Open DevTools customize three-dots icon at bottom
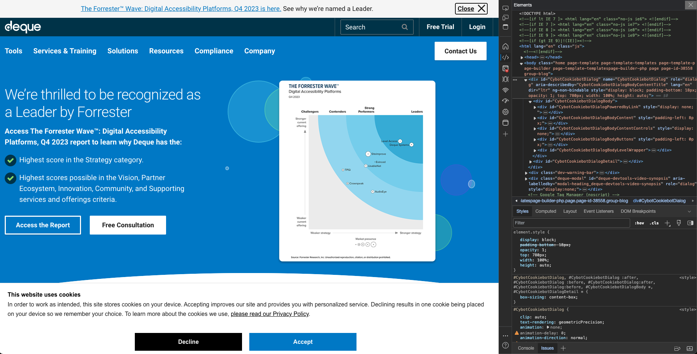This screenshot has width=697, height=354. point(505,336)
